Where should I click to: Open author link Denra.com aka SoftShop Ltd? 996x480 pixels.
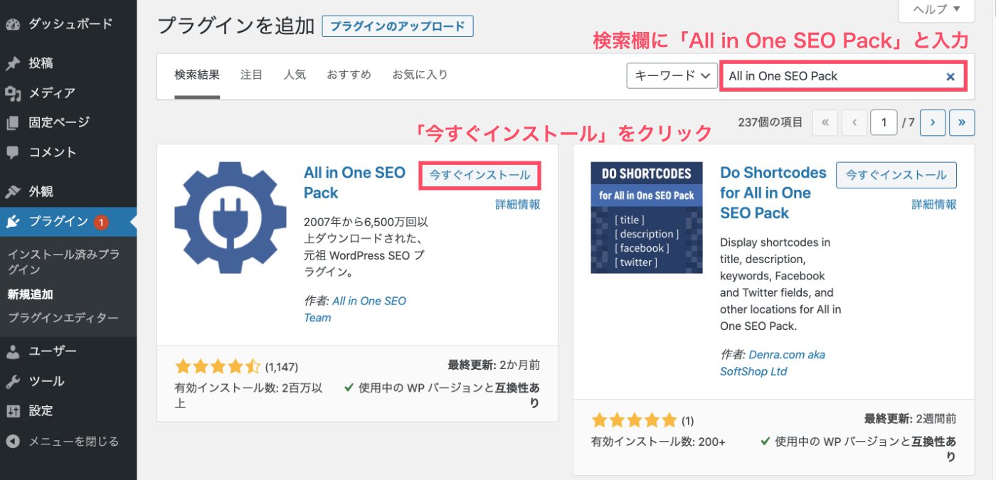(773, 363)
